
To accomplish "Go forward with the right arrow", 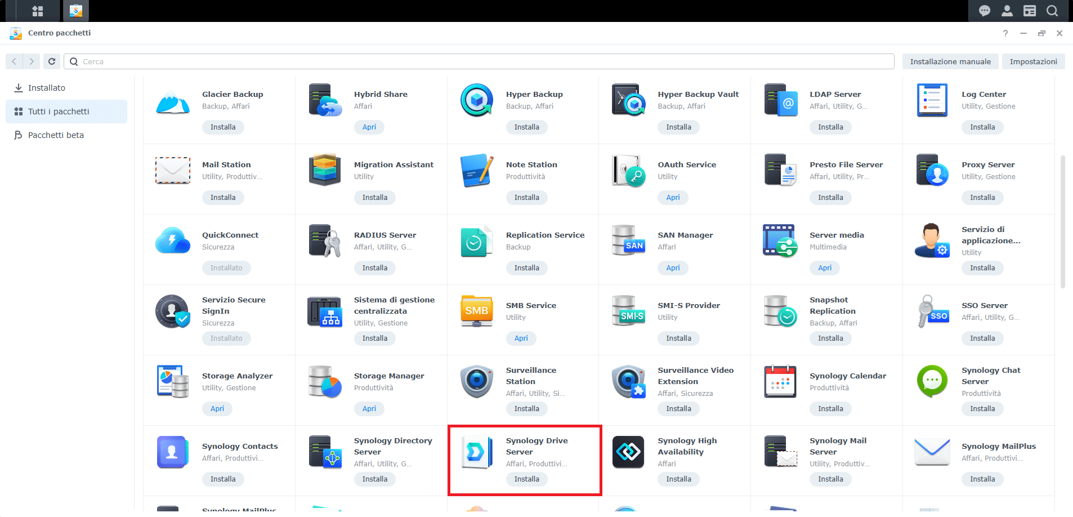I will [x=32, y=61].
